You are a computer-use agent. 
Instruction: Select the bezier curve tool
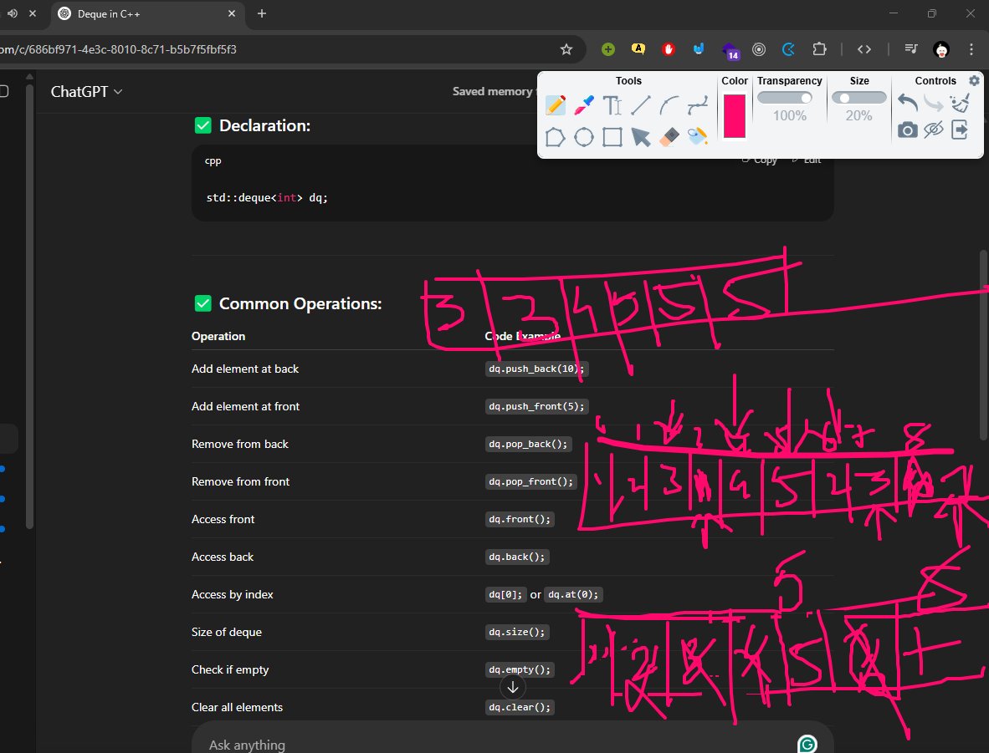tap(698, 105)
